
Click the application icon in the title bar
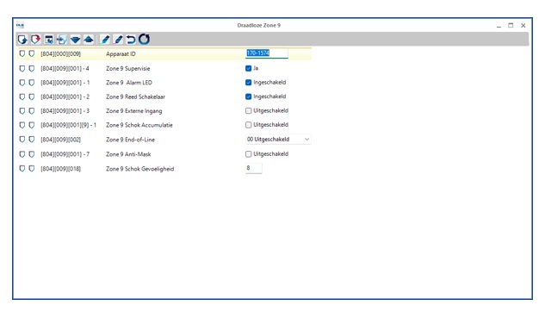coord(20,25)
